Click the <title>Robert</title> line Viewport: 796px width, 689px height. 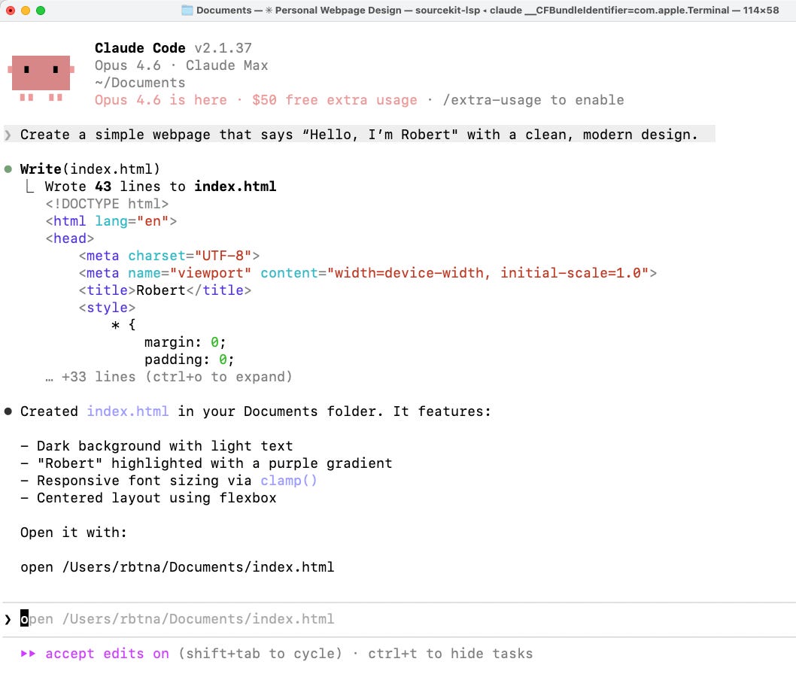click(x=165, y=290)
